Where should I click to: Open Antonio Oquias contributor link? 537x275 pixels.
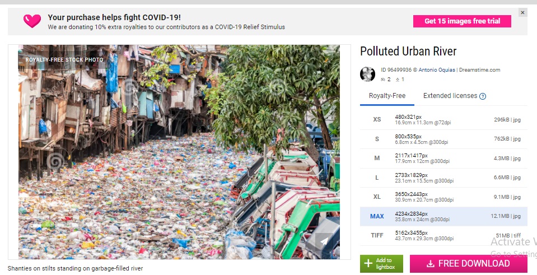pyautogui.click(x=437, y=70)
